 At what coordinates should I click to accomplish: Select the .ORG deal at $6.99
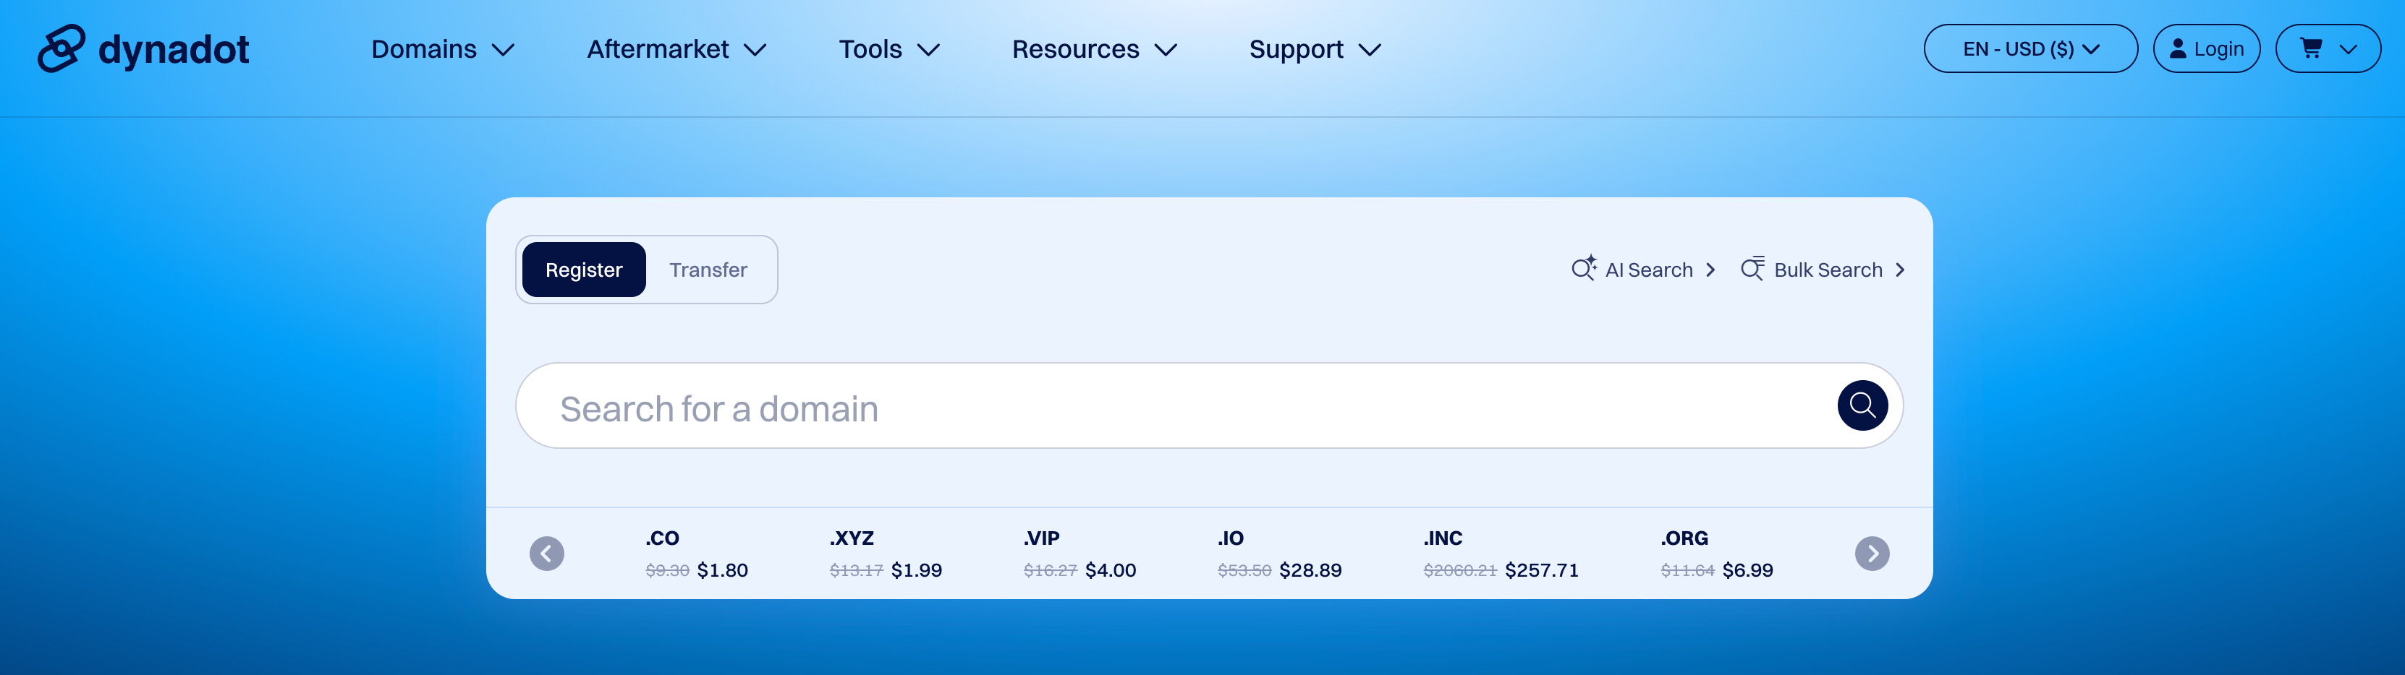tap(1716, 554)
